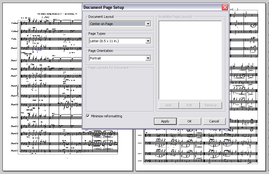Close the Document Page Setup dialog
This screenshot has height=174, width=269.
tap(225, 7)
